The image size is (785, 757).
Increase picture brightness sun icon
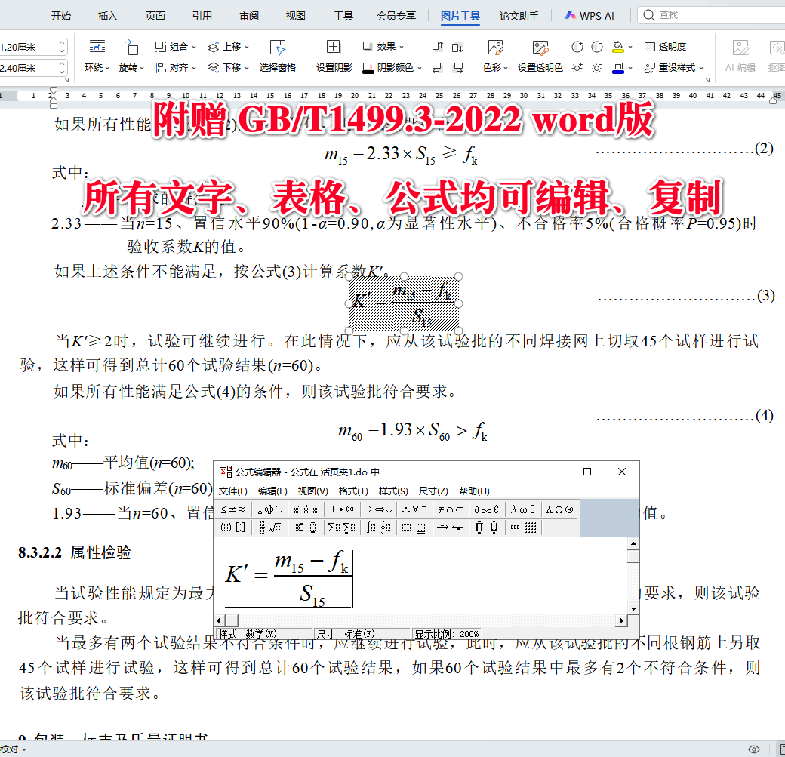pyautogui.click(x=577, y=68)
